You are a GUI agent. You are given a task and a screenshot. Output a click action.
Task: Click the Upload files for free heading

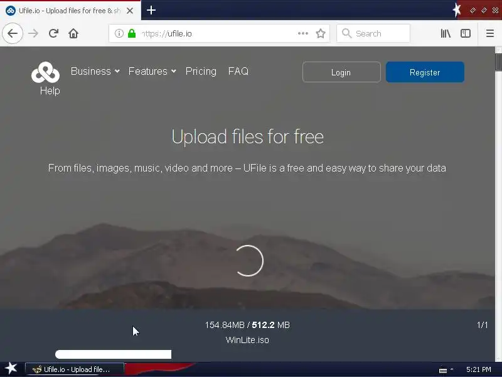click(247, 137)
